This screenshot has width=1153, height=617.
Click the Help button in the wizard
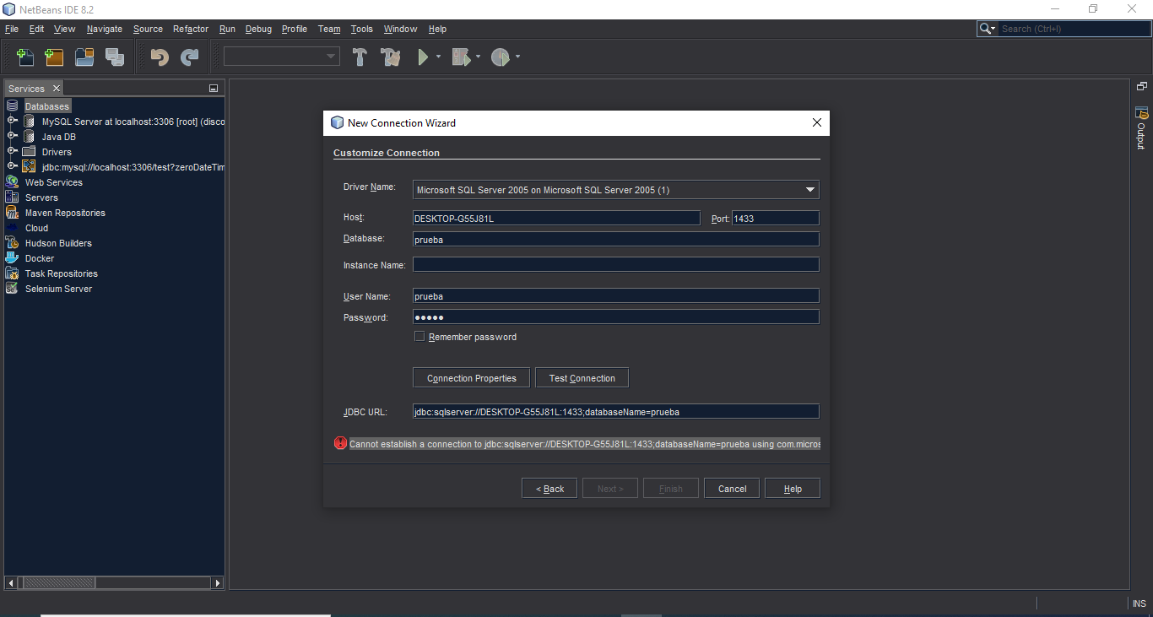coord(793,489)
